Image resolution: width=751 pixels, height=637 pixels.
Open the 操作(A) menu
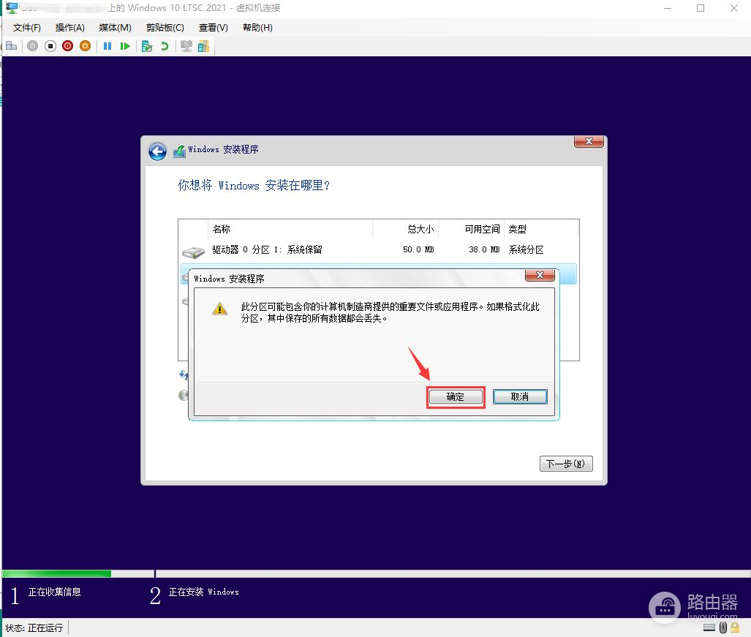tap(70, 27)
